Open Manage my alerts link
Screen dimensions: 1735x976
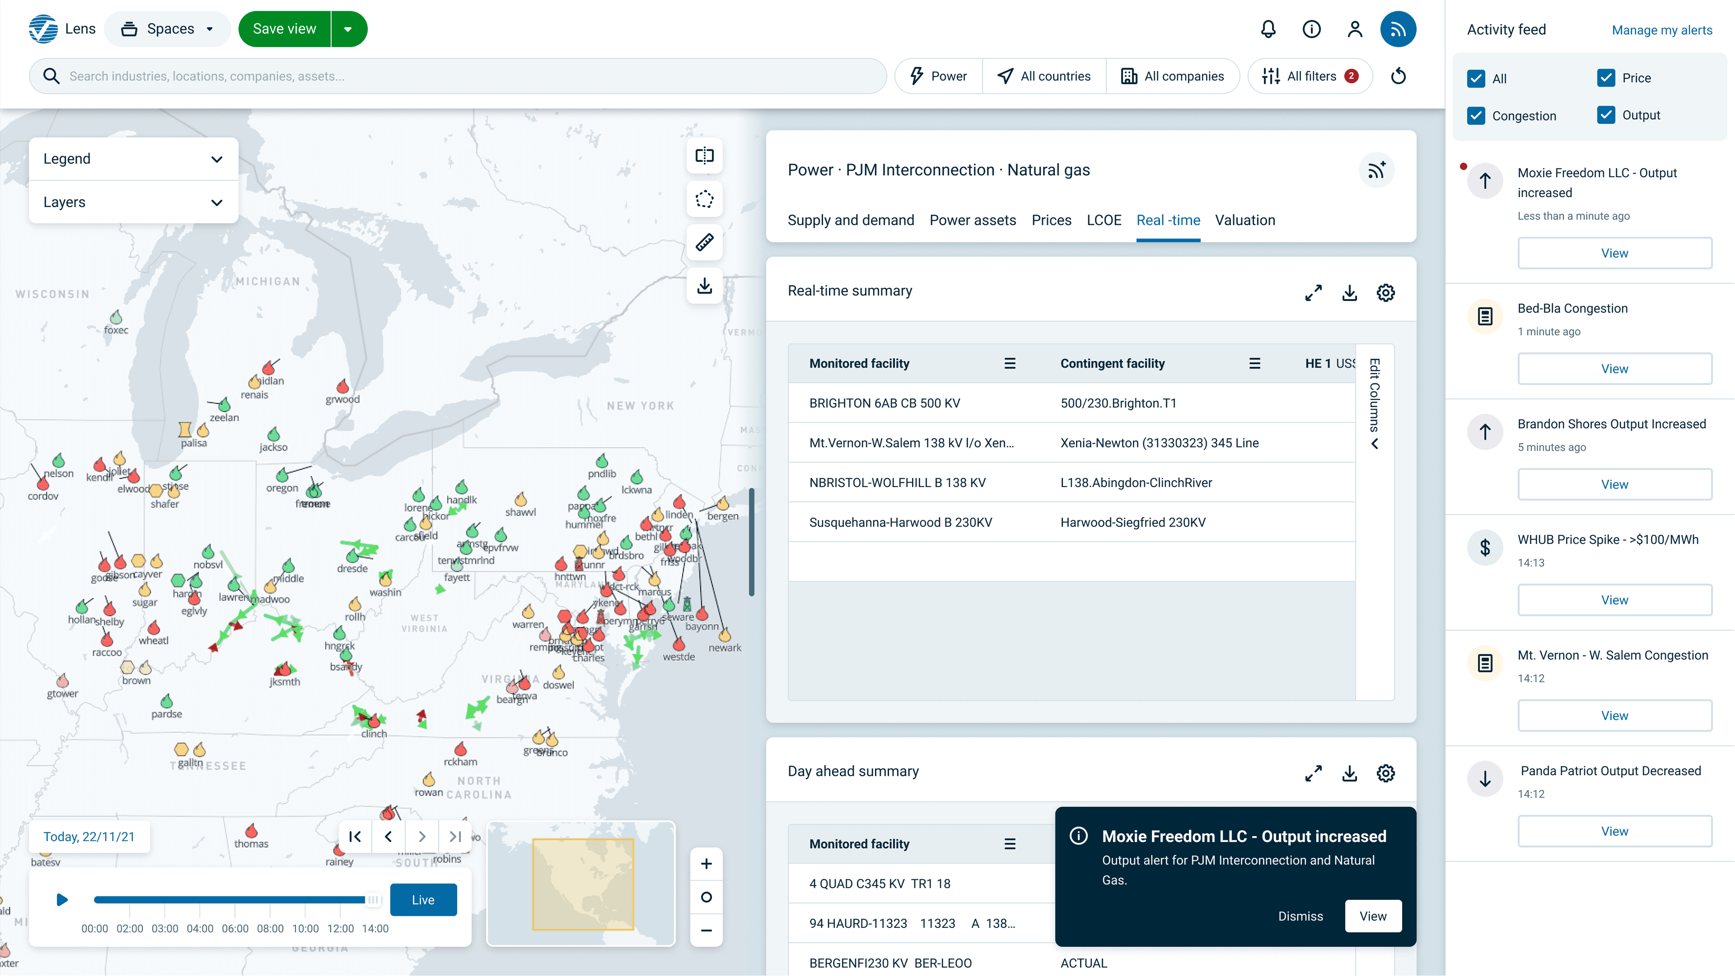click(1661, 30)
